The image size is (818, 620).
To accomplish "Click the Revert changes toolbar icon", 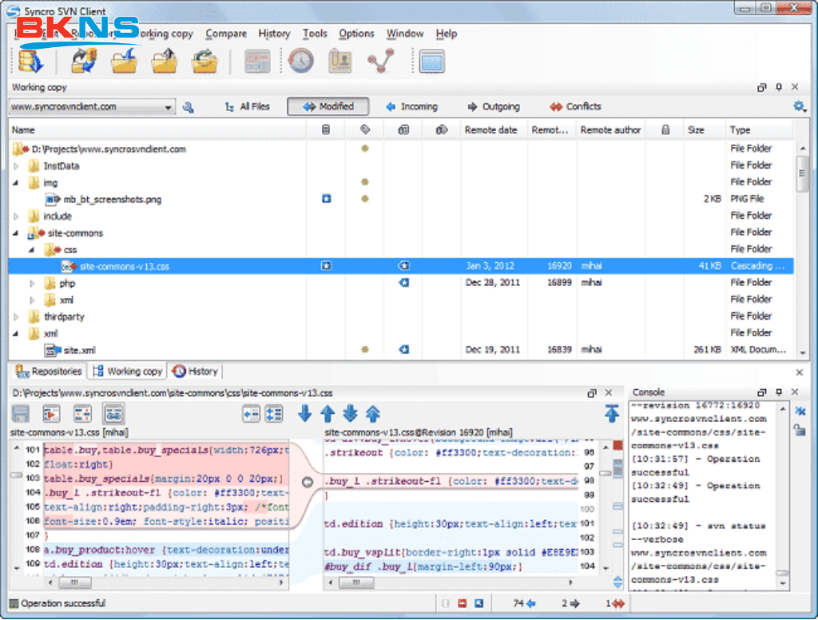I will tap(205, 61).
